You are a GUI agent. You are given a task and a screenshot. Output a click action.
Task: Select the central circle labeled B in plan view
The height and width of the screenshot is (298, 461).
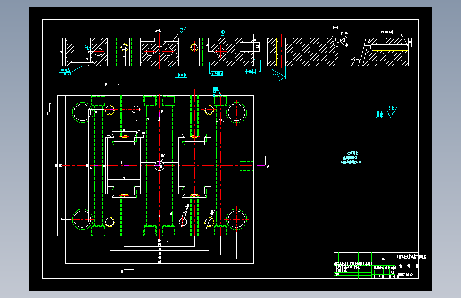tap(160, 166)
